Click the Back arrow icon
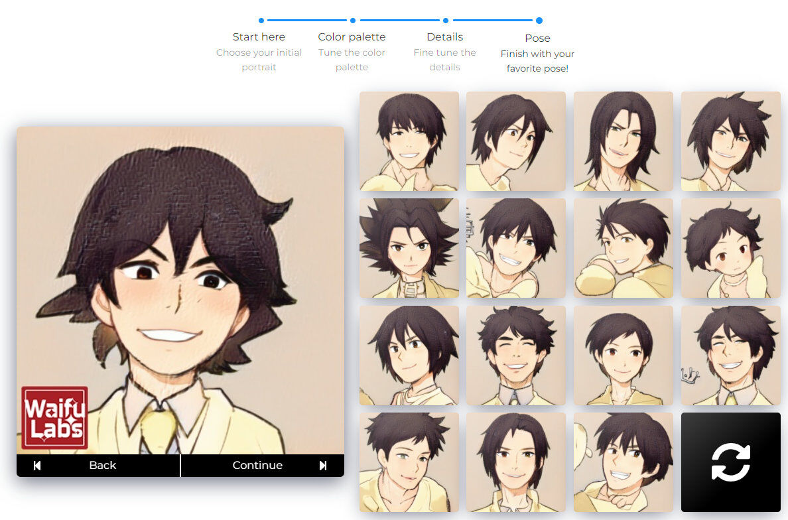 [37, 466]
